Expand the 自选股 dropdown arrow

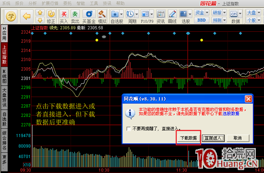pos(121,14)
